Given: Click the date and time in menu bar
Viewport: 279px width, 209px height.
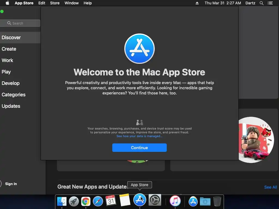Looking at the screenshot, I should (x=223, y=3).
